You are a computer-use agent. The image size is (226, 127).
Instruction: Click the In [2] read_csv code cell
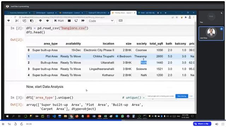point(110,30)
